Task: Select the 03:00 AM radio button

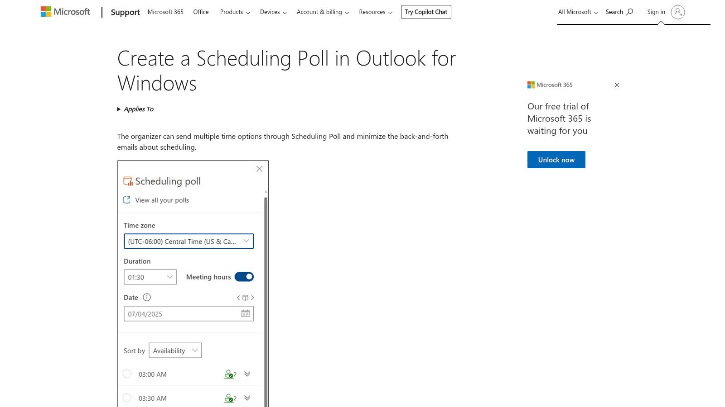Action: 127,374
